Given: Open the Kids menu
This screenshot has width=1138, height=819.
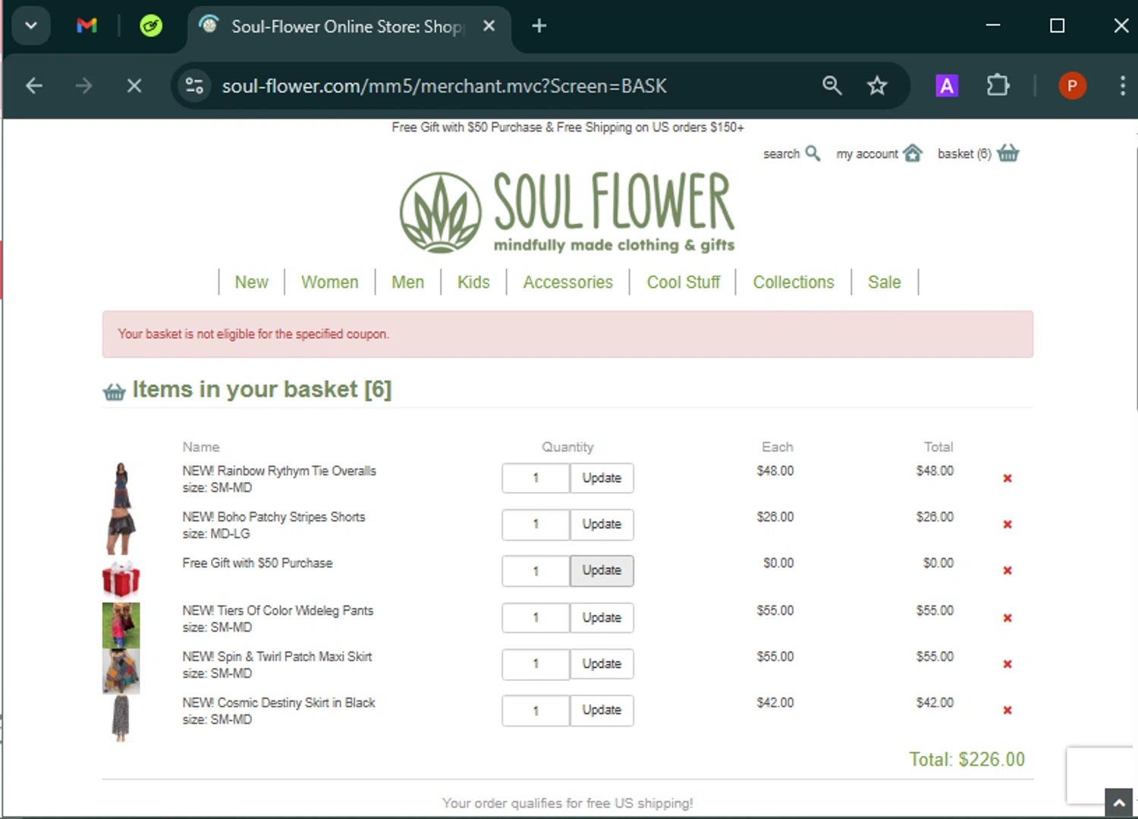Looking at the screenshot, I should pyautogui.click(x=473, y=282).
